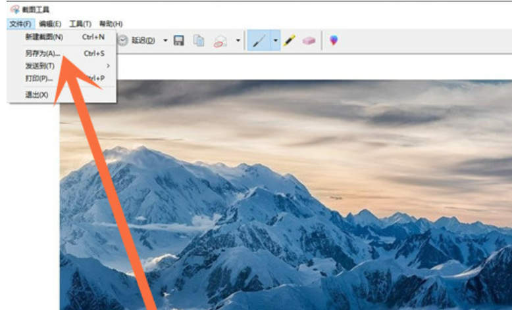Click the Copy icon in toolbar
This screenshot has height=310, width=512.
click(x=198, y=41)
